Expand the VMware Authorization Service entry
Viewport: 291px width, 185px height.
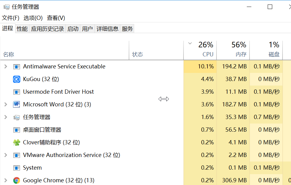click(x=6, y=155)
